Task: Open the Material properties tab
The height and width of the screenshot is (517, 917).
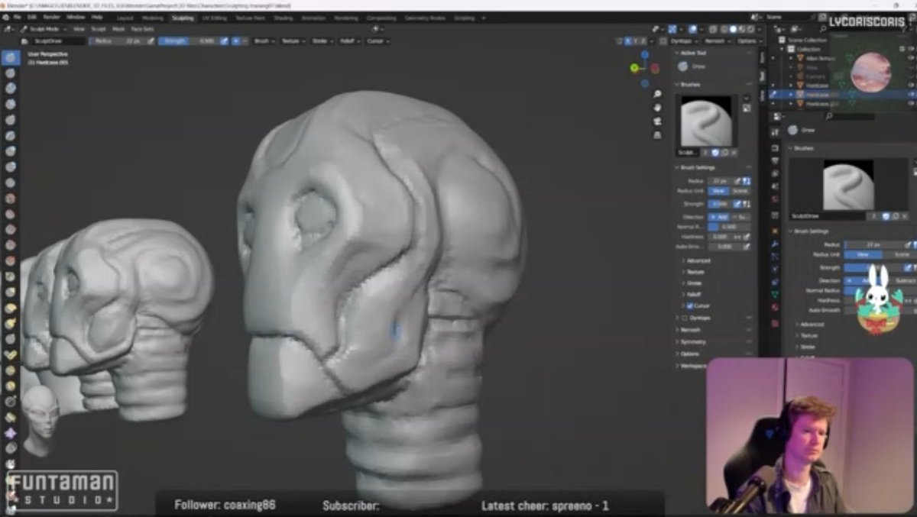Action: (x=775, y=305)
